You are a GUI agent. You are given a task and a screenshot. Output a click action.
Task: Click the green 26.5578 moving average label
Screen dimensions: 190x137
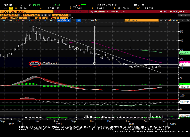(184, 53)
